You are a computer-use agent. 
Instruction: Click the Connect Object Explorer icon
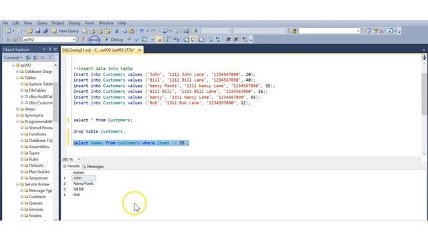click(28, 58)
